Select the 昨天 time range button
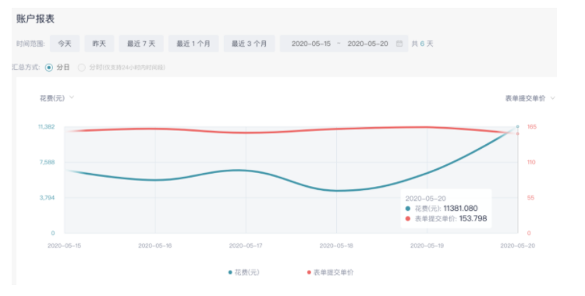This screenshot has height=296, width=585. click(x=99, y=44)
